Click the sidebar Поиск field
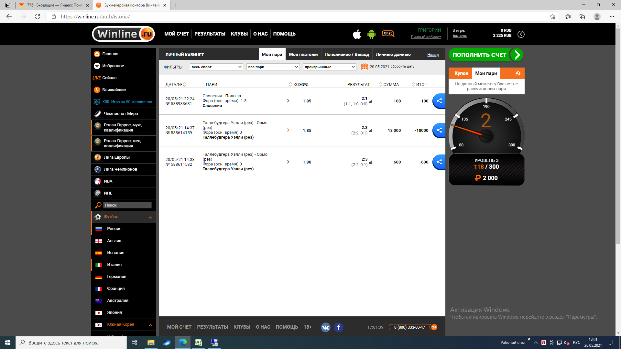 pos(127,205)
